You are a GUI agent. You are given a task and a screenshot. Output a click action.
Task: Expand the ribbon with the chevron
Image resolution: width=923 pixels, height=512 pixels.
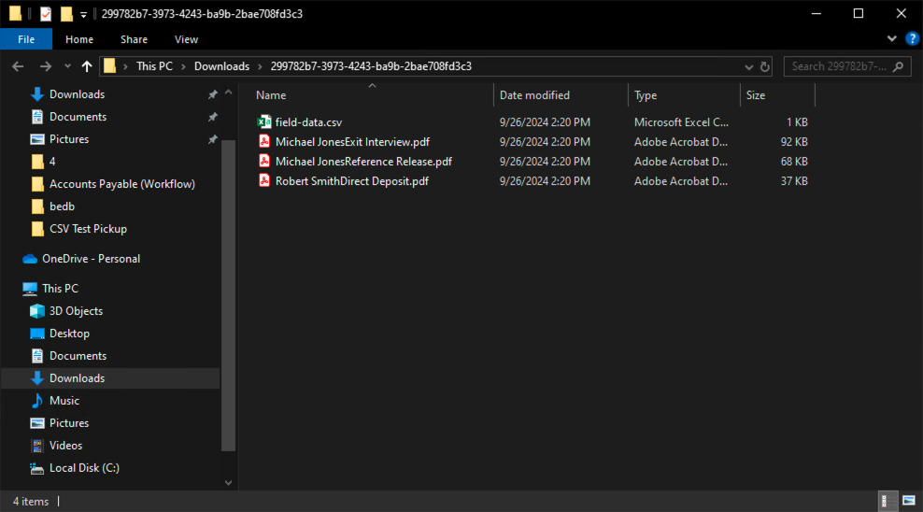tap(892, 38)
